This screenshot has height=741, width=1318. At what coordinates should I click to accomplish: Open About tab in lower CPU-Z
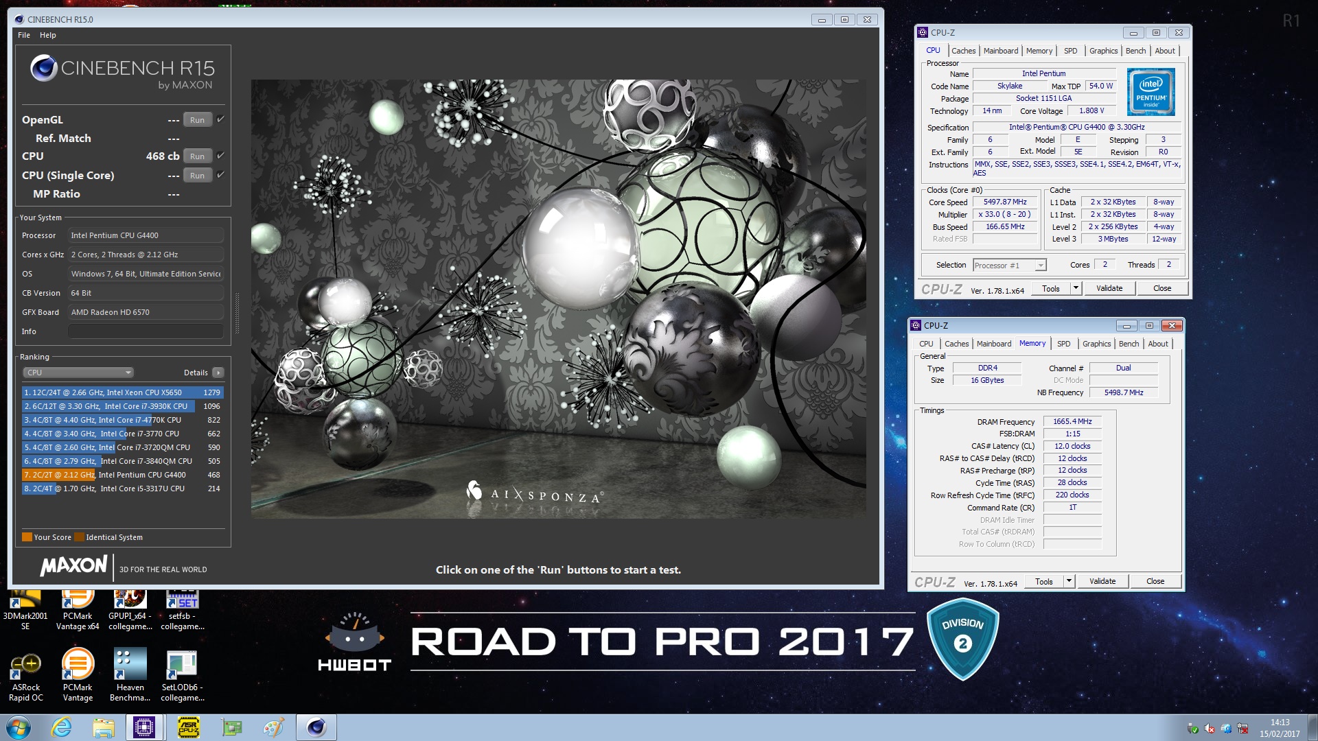point(1158,344)
